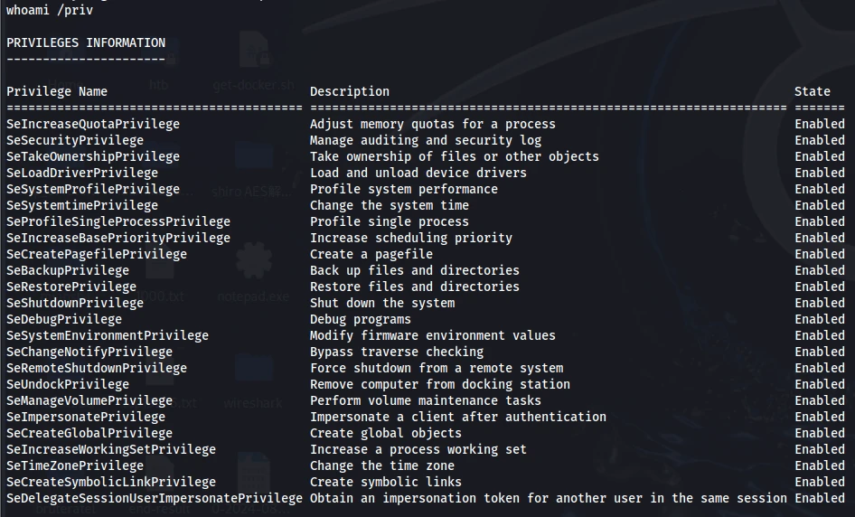Click the shiro AES desktop file icon
The width and height of the screenshot is (855, 517).
254,157
